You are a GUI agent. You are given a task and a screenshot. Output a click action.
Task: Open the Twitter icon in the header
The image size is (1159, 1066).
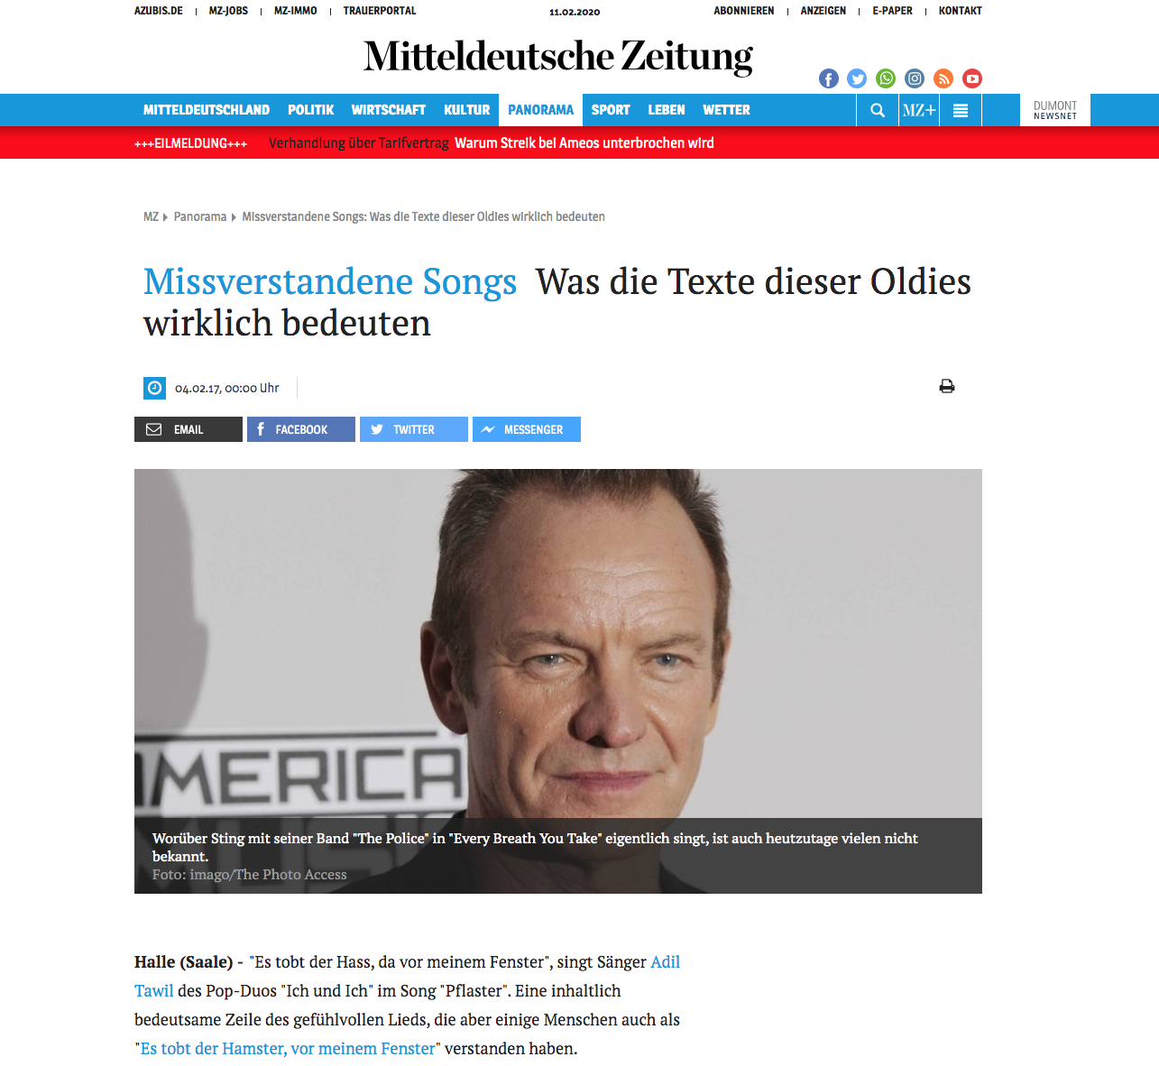tap(857, 78)
